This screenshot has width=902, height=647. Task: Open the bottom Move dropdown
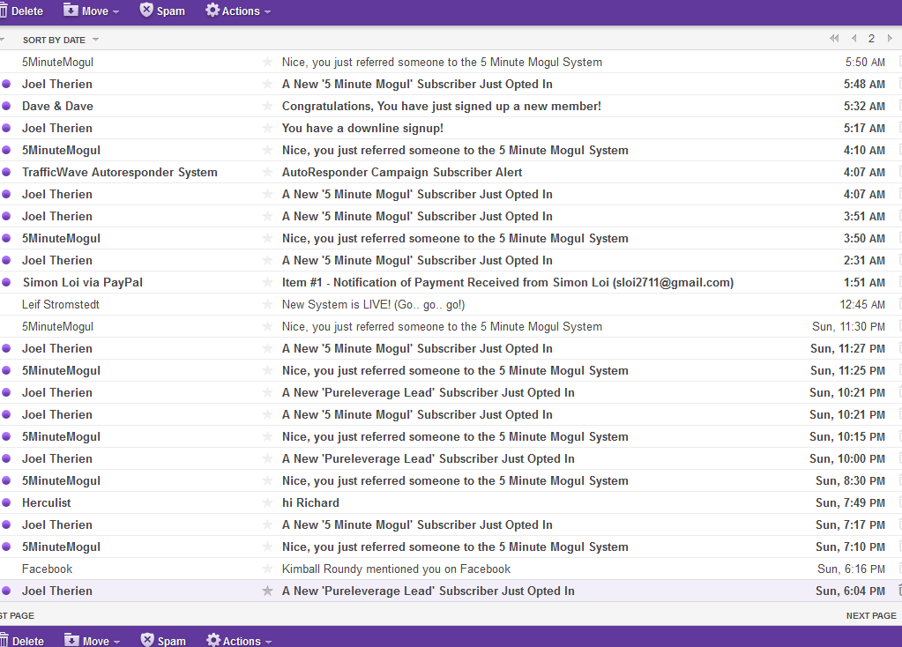click(x=92, y=640)
